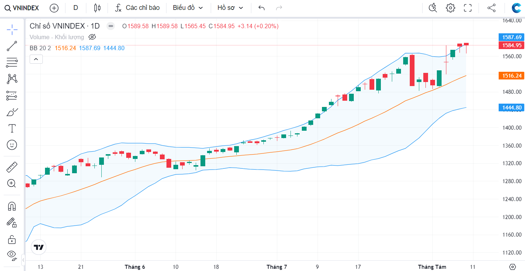This screenshot has height=271, width=525.
Task: Open the emoji icons tool
Action: 12,145
